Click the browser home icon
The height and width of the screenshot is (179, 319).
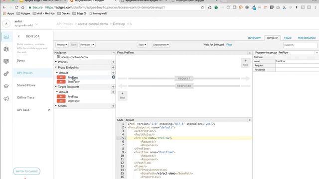(23, 7)
